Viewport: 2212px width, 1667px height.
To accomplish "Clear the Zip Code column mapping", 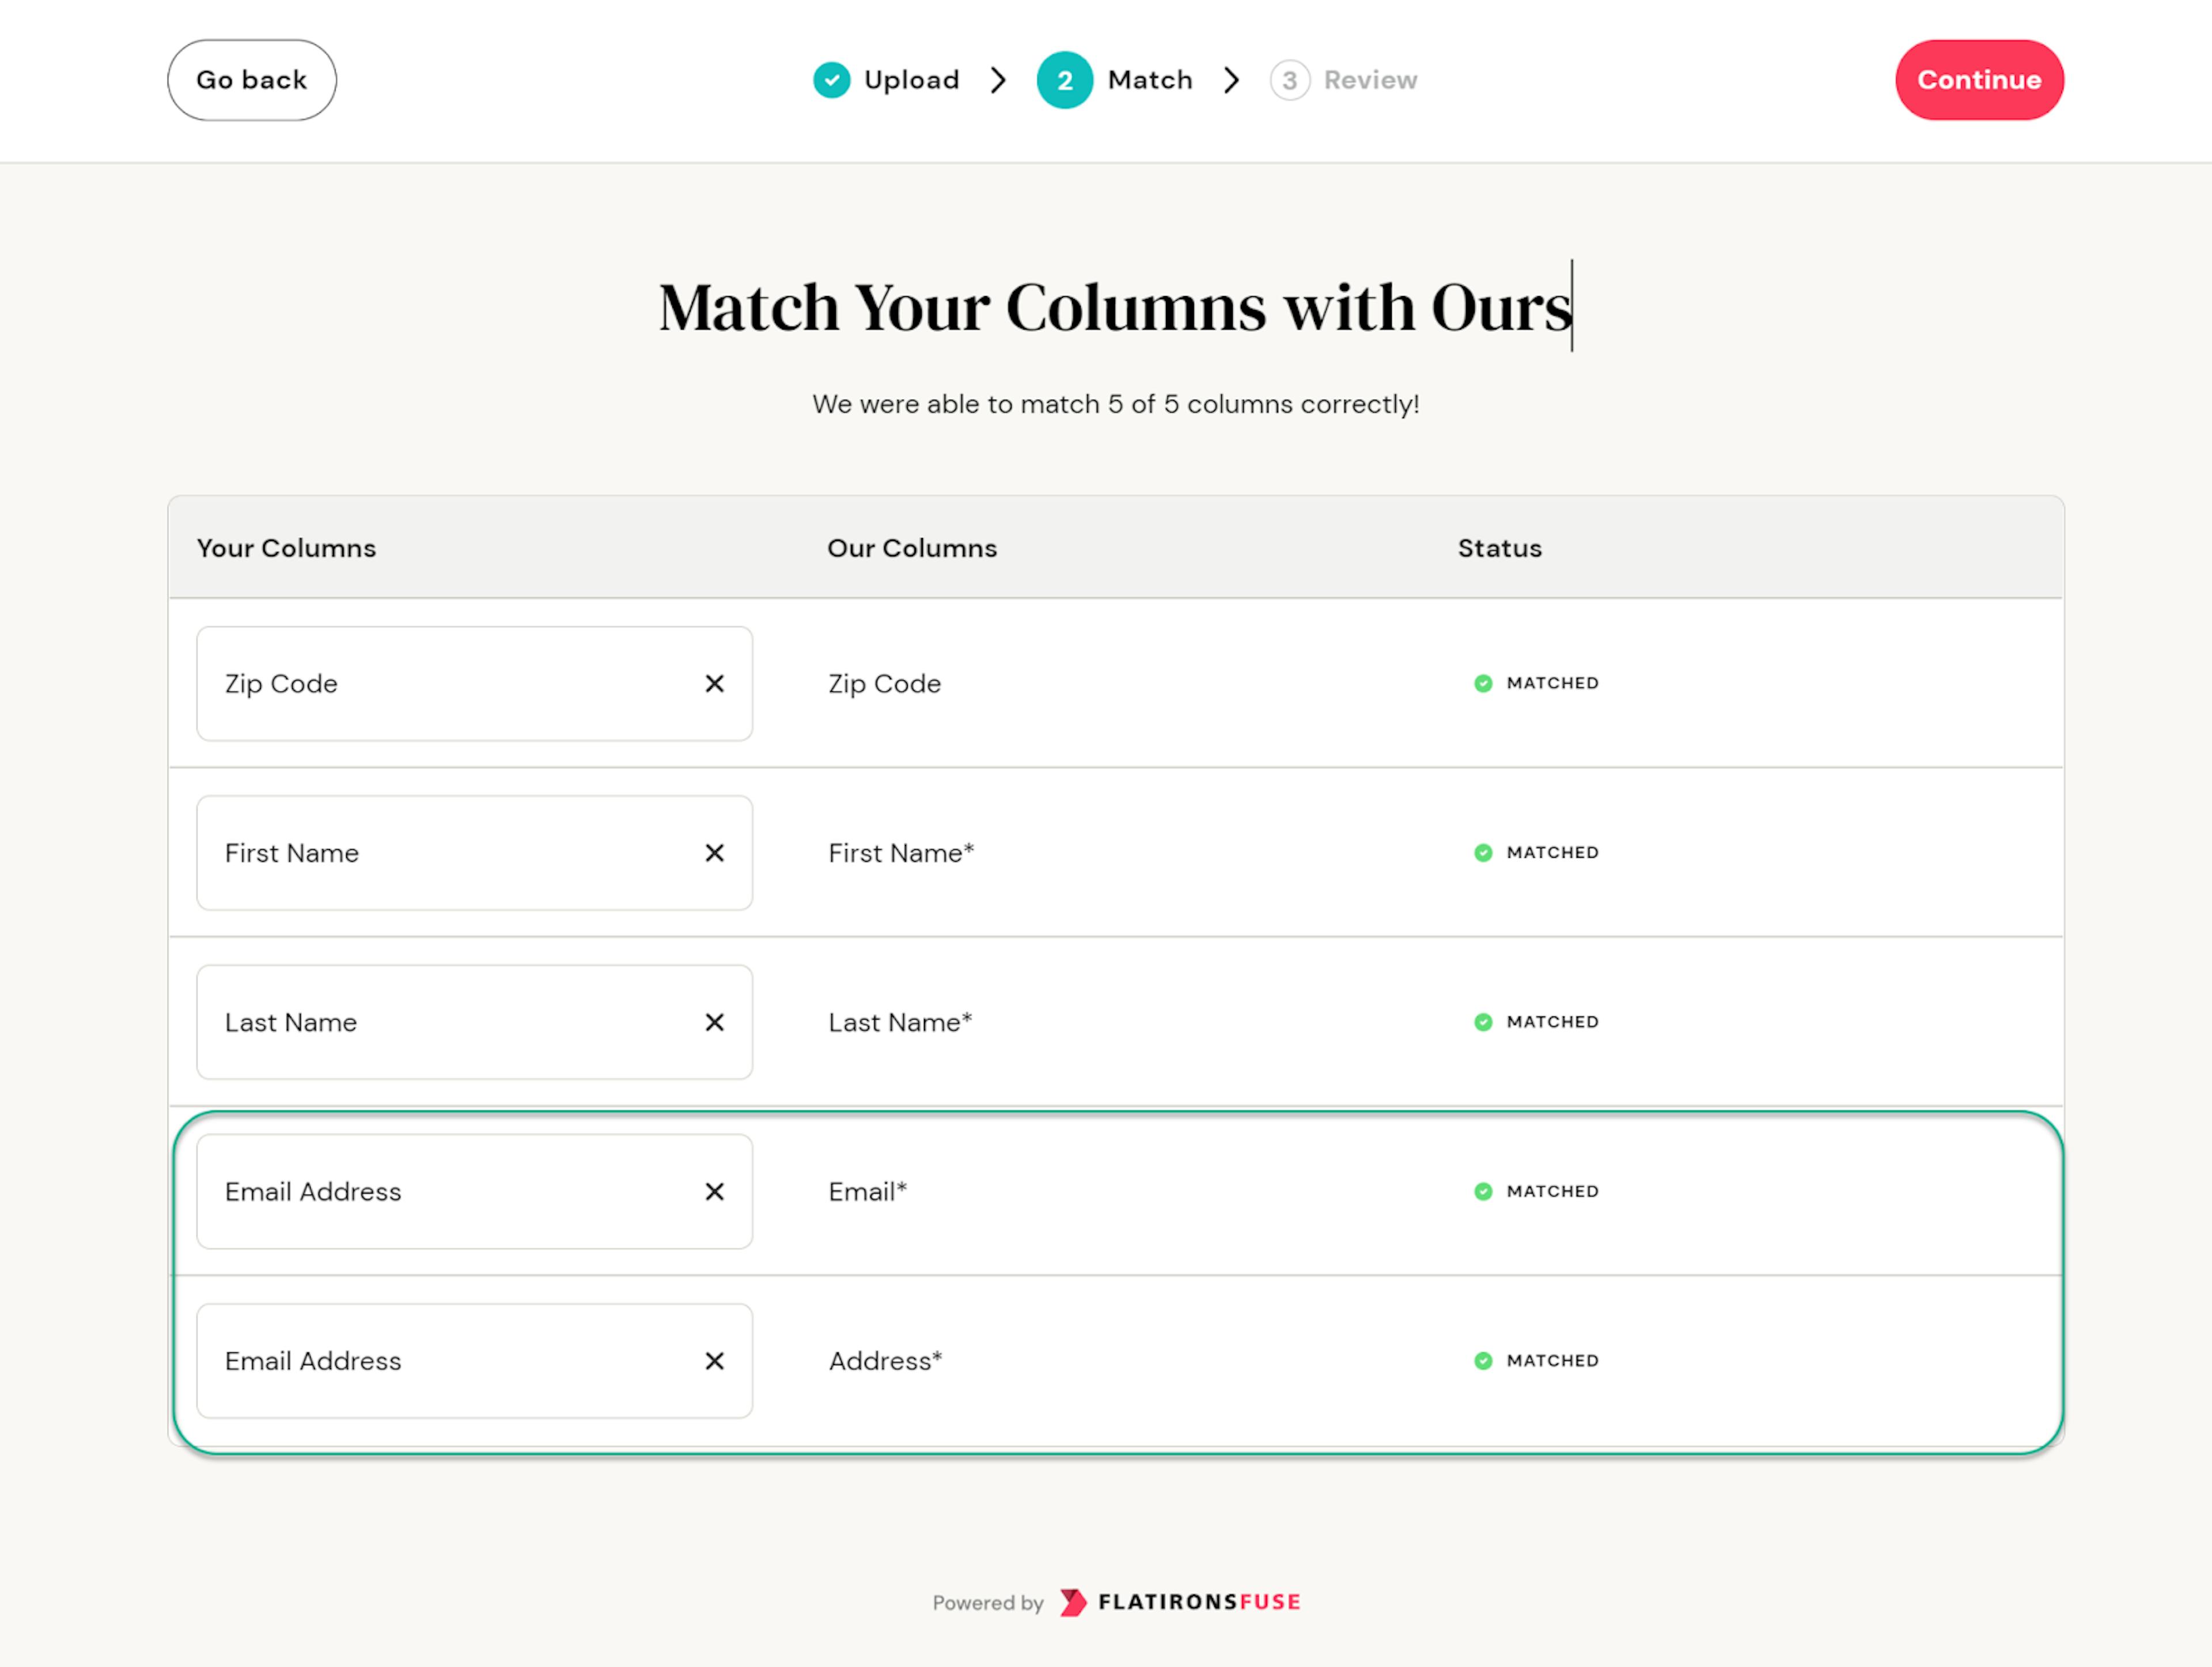I will (714, 684).
